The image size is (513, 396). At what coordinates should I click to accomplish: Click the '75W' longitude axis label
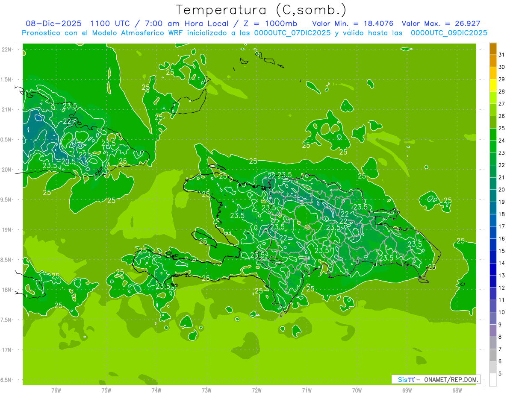click(106, 390)
